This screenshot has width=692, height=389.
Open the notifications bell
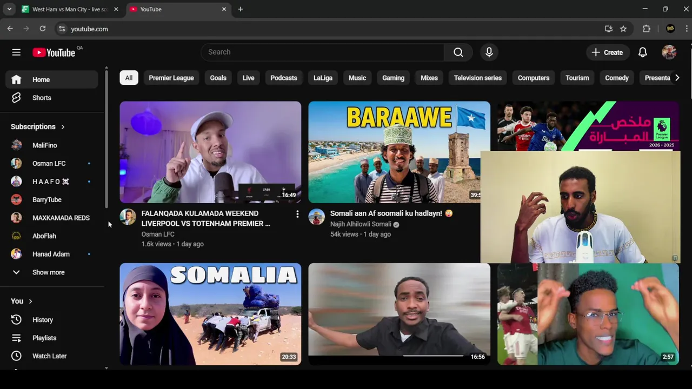tap(642, 52)
